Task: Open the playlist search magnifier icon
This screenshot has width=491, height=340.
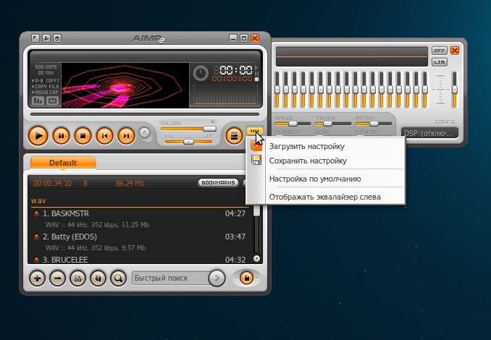Action: coord(118,278)
